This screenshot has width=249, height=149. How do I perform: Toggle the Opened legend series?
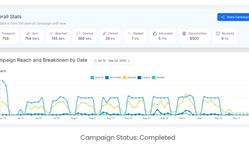(x=129, y=77)
